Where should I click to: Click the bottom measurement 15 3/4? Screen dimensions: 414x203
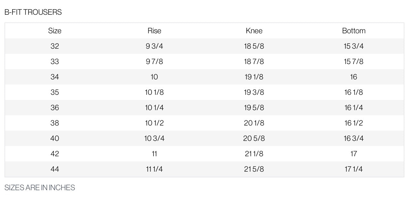[354, 46]
